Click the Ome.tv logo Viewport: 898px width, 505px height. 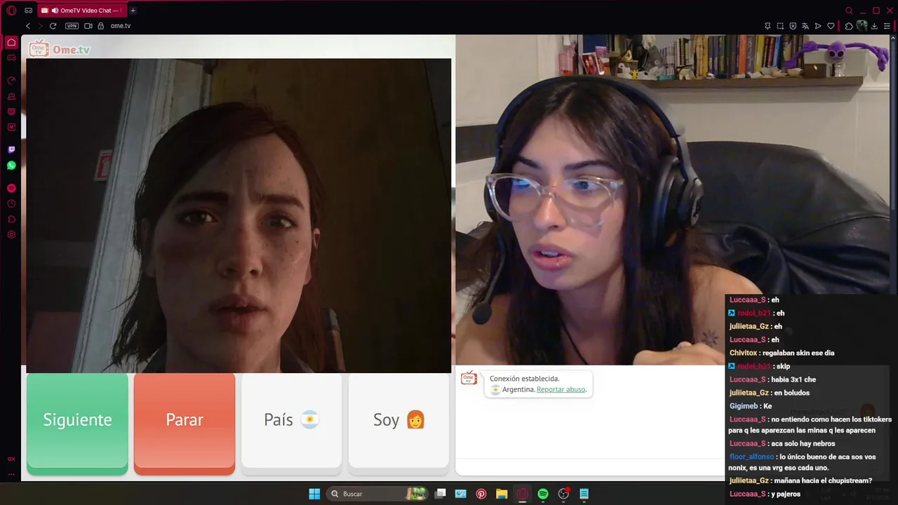[x=60, y=49]
